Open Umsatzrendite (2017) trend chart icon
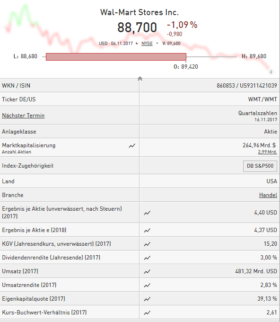The image size is (280, 322). tap(147, 286)
